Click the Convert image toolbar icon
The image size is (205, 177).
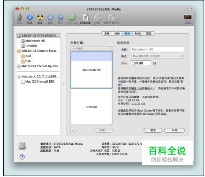97,17
